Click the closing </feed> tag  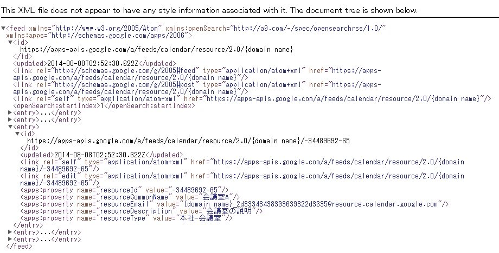tap(19, 247)
